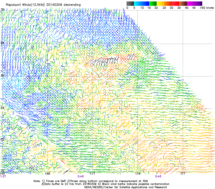Click the '45' label under the legend bar
This screenshot has width=215, height=189.
tap(194, 8)
